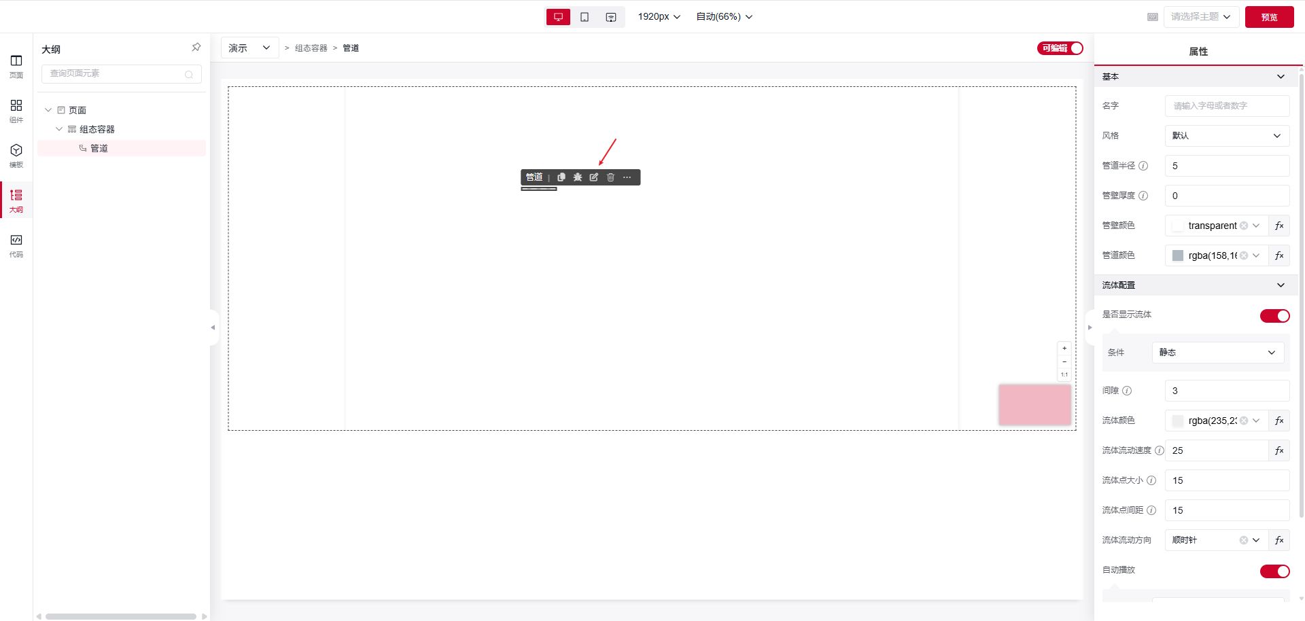Click 组态容器 in the breadcrumb
Image resolution: width=1305 pixels, height=621 pixels.
pyautogui.click(x=311, y=48)
